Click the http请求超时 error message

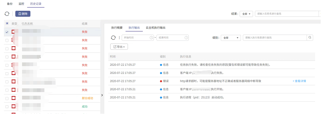pyautogui.click(x=220, y=81)
